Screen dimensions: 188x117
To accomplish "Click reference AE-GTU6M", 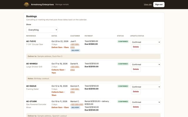I will click(31, 101).
